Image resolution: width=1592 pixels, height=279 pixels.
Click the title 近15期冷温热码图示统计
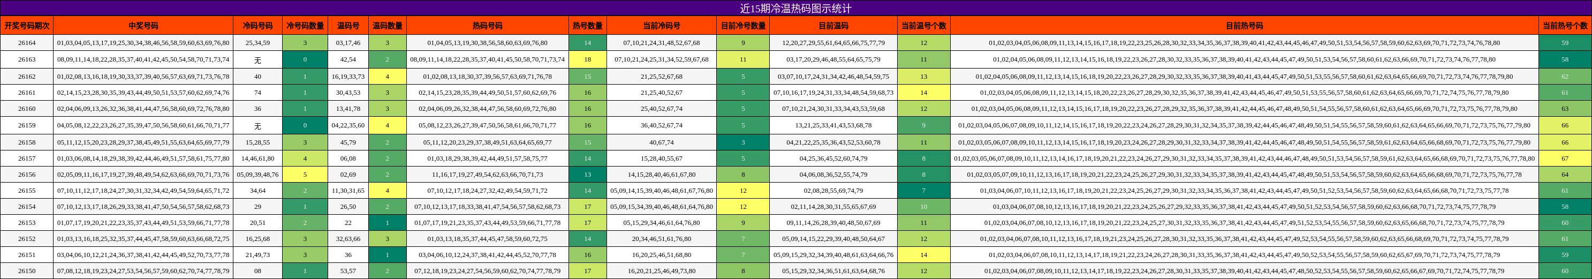pyautogui.click(x=795, y=8)
